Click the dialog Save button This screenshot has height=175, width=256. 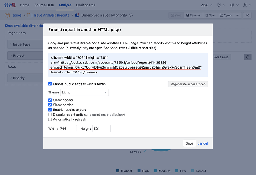[x=189, y=143]
